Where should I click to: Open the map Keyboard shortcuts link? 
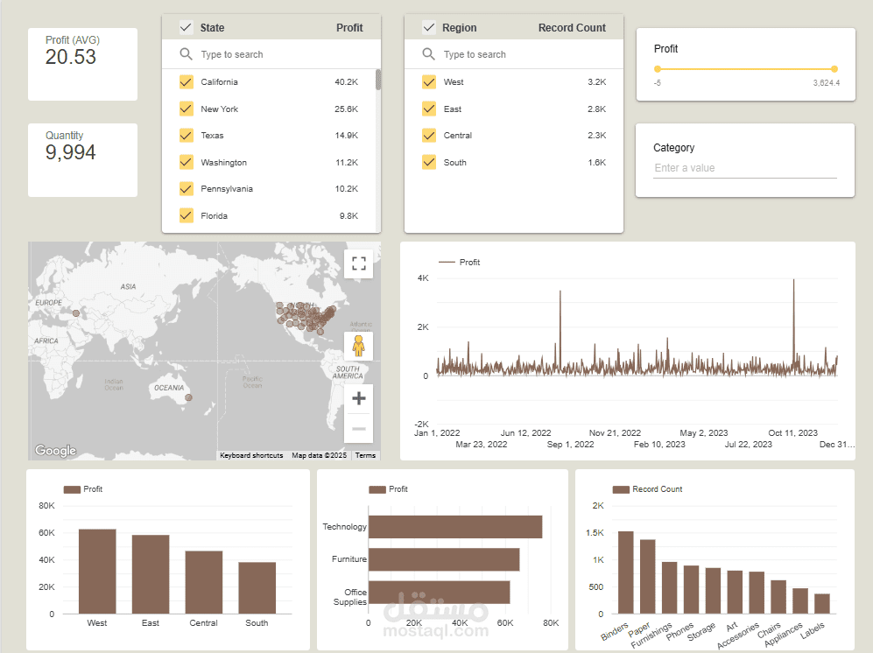coord(251,455)
